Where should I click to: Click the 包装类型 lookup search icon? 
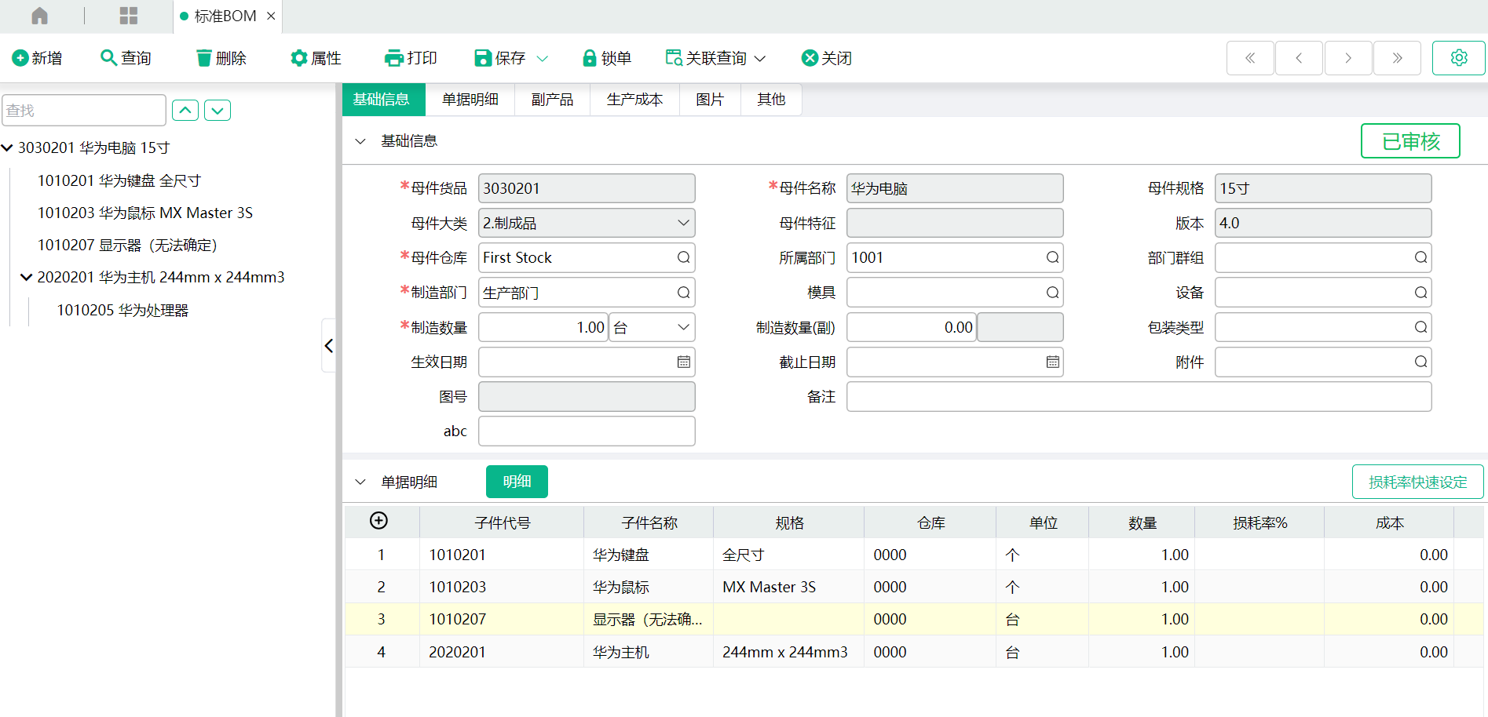tap(1420, 327)
